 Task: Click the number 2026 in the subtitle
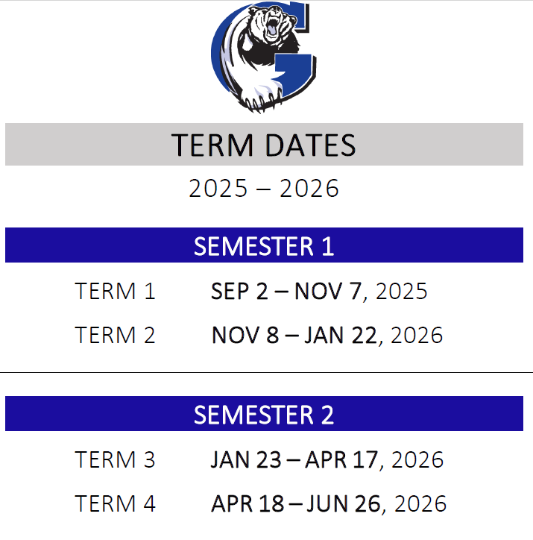click(x=309, y=189)
